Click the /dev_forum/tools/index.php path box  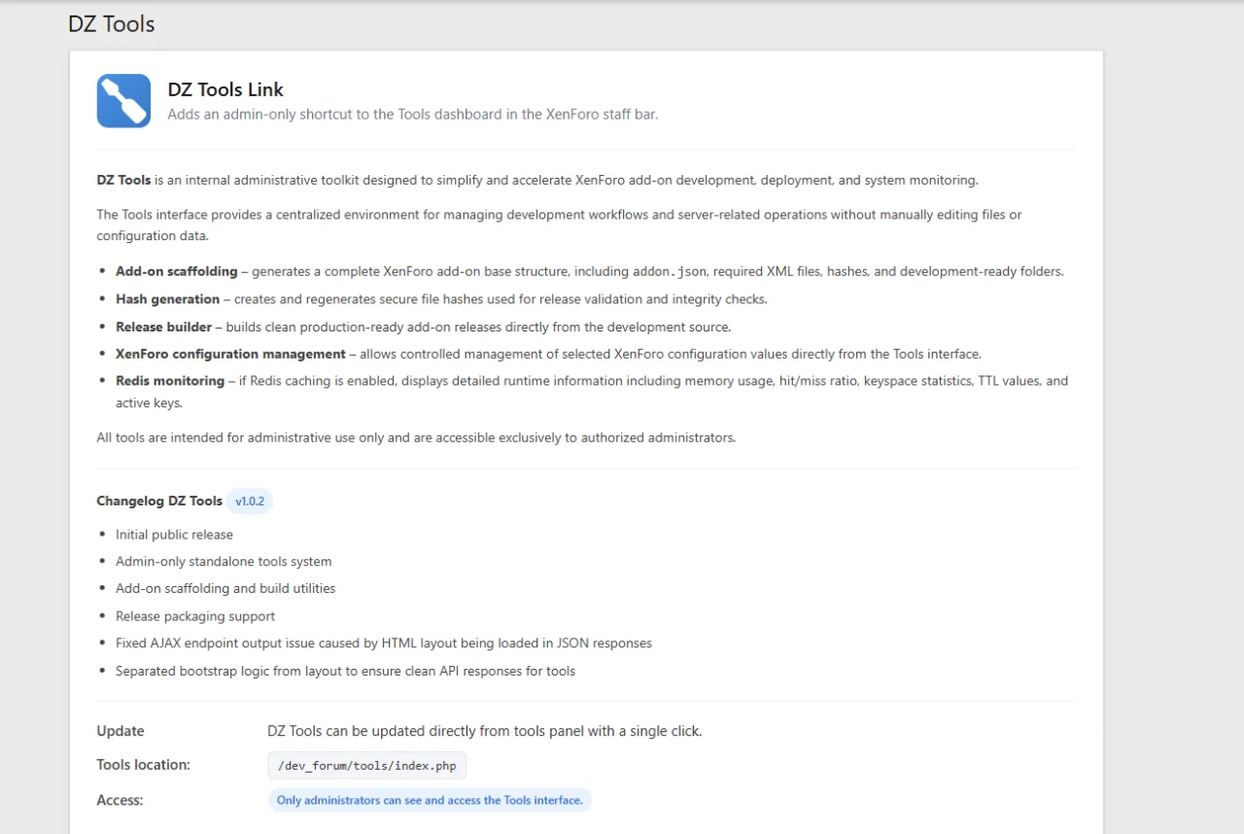pyautogui.click(x=366, y=766)
